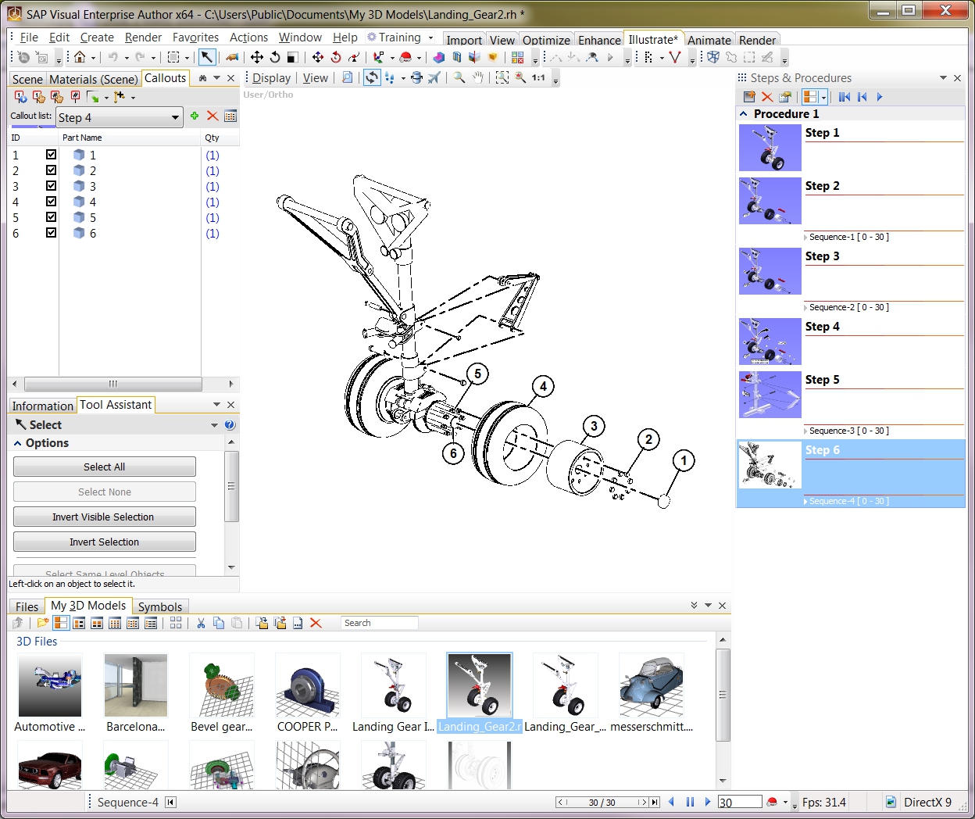Viewport: 975px width, 819px height.
Task: Click the green plus add callout list
Action: pyautogui.click(x=195, y=116)
